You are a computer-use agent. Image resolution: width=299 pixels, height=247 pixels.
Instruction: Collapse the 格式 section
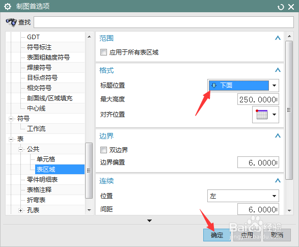click(x=278, y=70)
